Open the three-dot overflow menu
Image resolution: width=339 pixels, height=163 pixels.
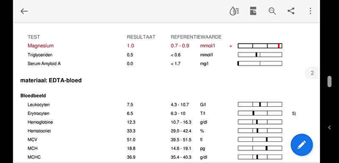pyautogui.click(x=310, y=11)
